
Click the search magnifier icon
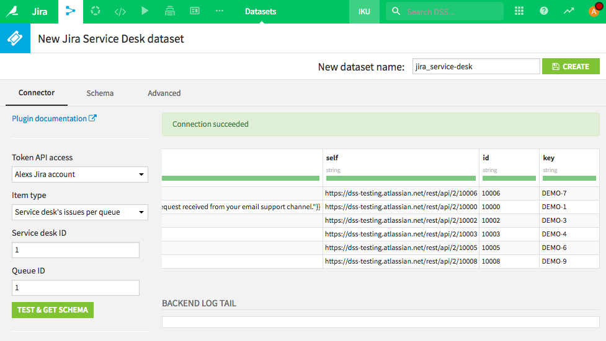(x=396, y=11)
